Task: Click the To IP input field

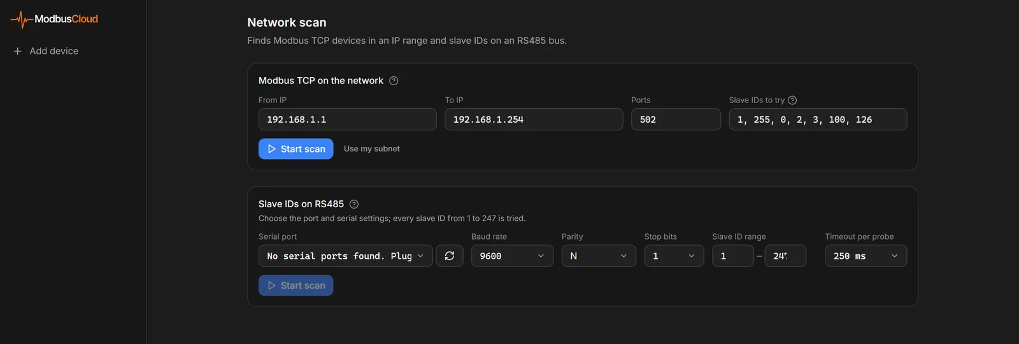Action: click(534, 120)
